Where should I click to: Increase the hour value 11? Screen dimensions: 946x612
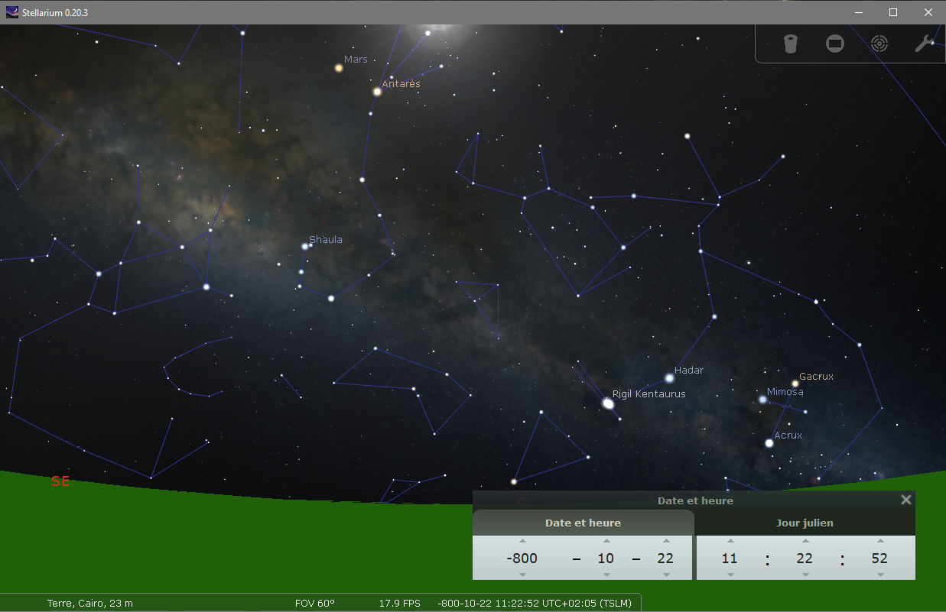point(730,541)
